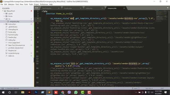
Task: Select the enqueue.php tab
Action: 112,8
